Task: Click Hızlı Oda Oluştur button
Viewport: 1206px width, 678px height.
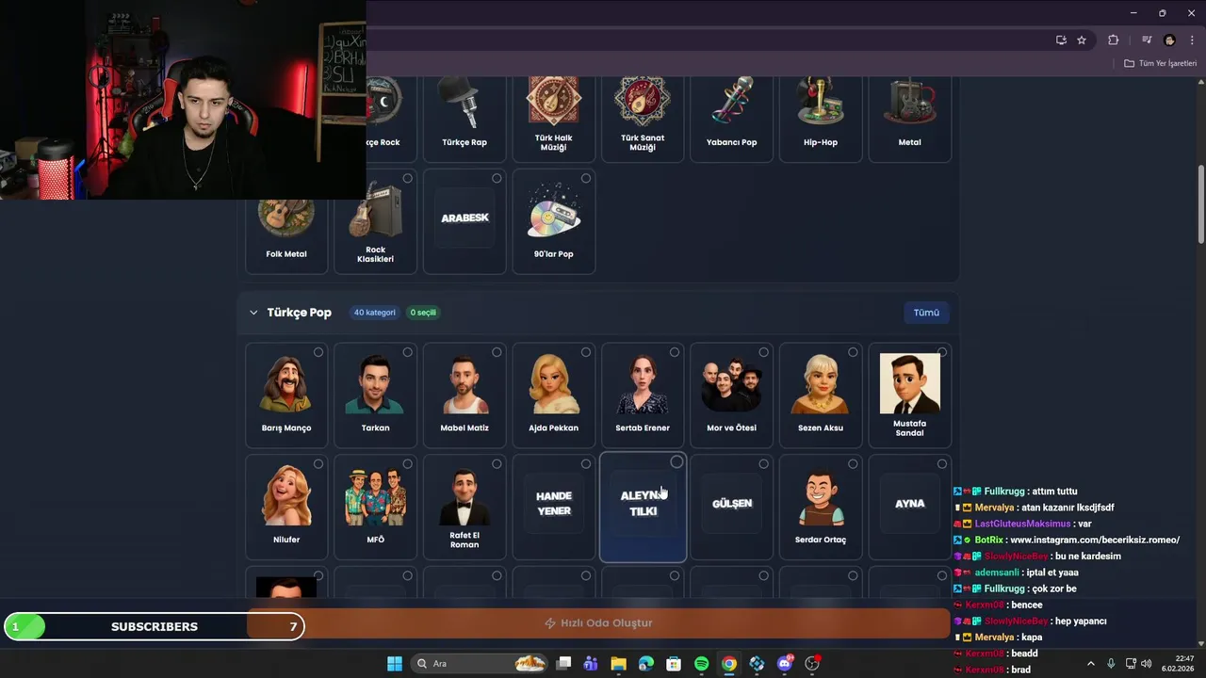Action: click(598, 623)
